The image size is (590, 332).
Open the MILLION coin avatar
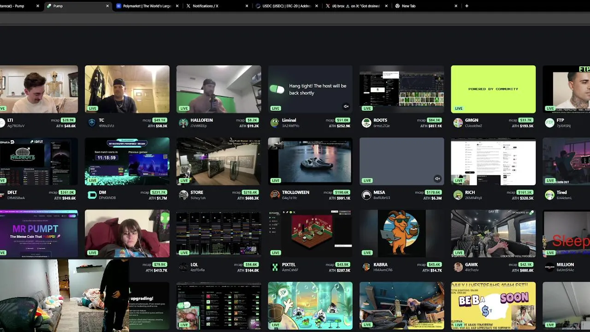pos(549,267)
